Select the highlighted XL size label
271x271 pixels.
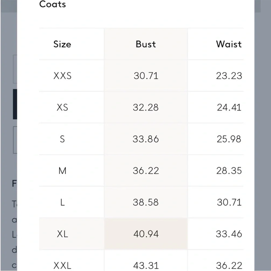click(62, 234)
